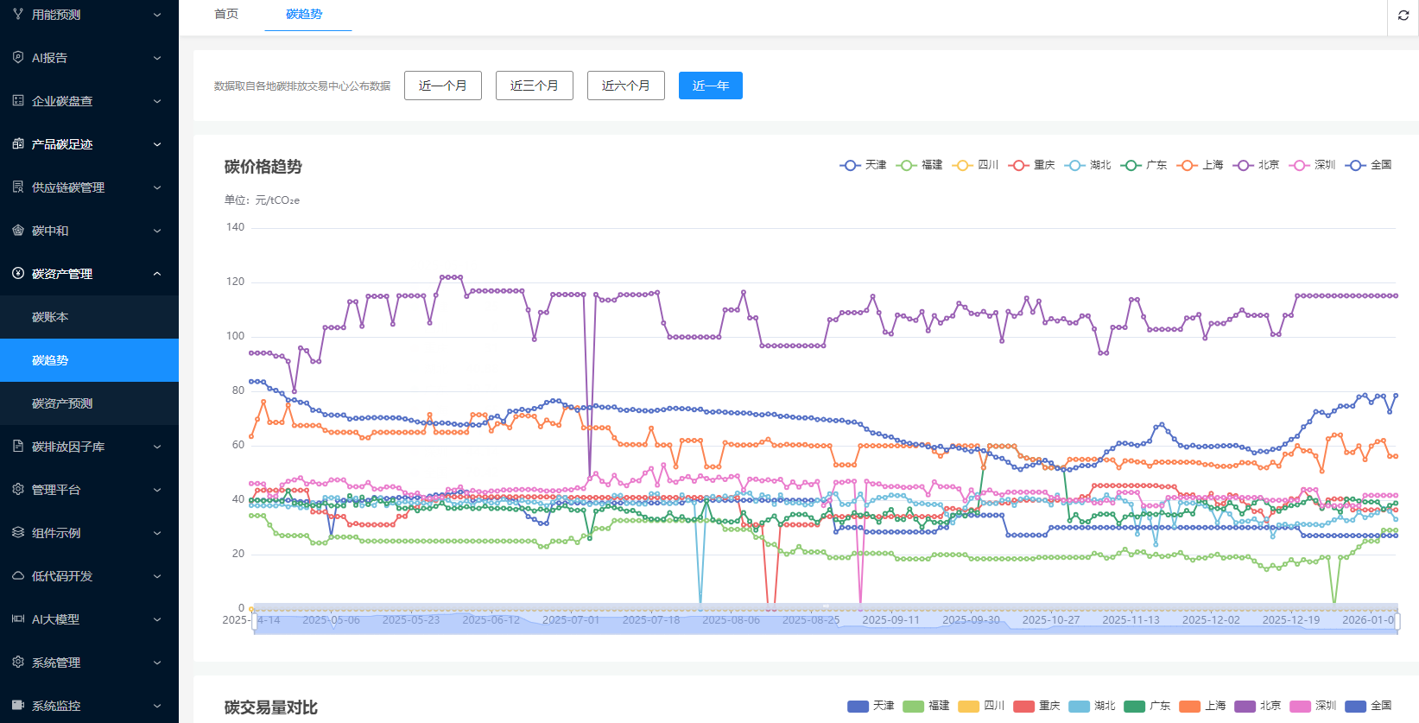
Task: Hide the 天津 line in price legend
Action: pyautogui.click(x=863, y=165)
